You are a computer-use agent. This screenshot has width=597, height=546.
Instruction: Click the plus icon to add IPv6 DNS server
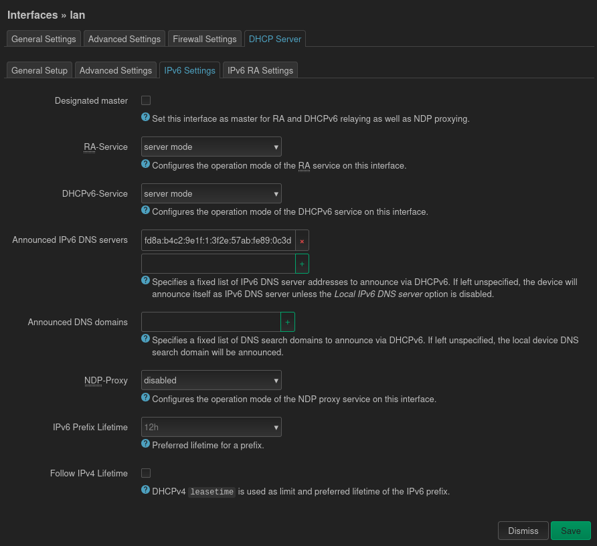[x=302, y=264]
